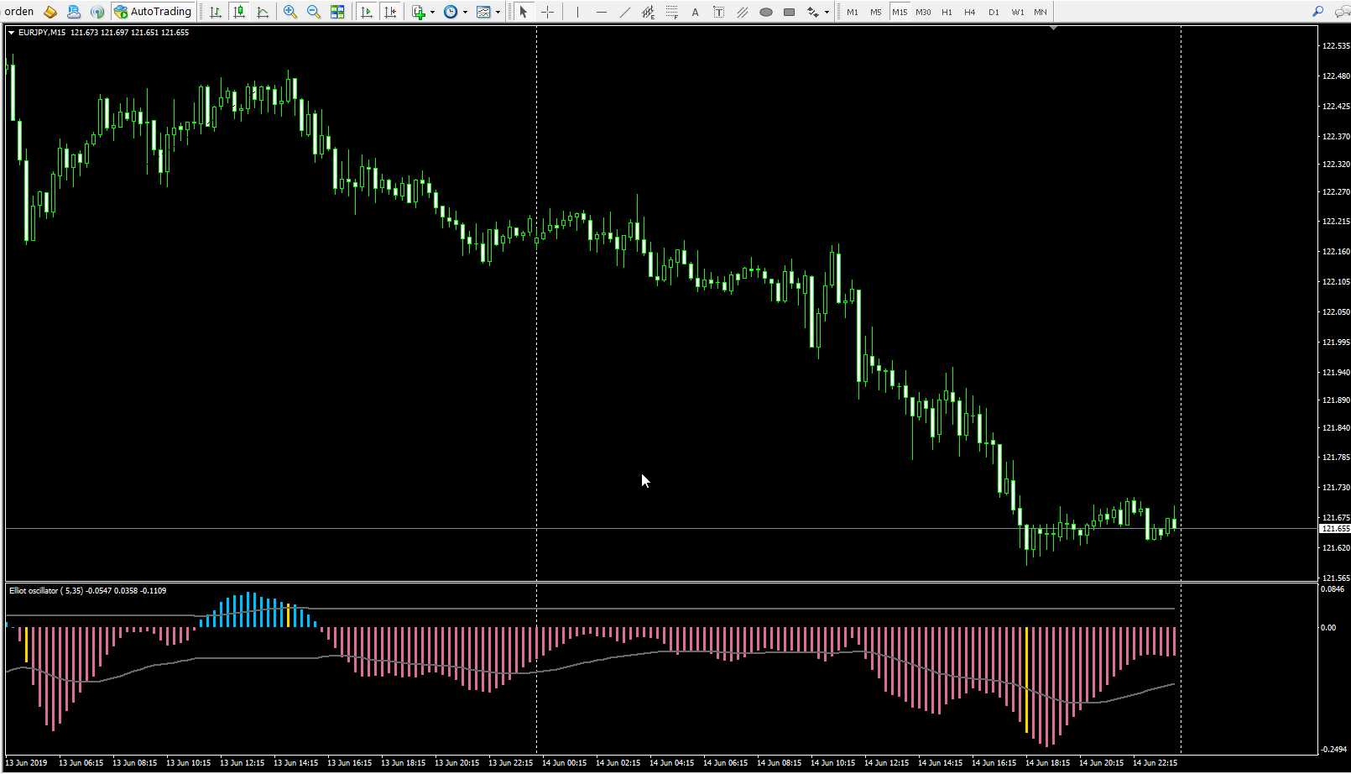Click the '13 Jun 2019' date label
The width and height of the screenshot is (1351, 774).
click(27, 763)
